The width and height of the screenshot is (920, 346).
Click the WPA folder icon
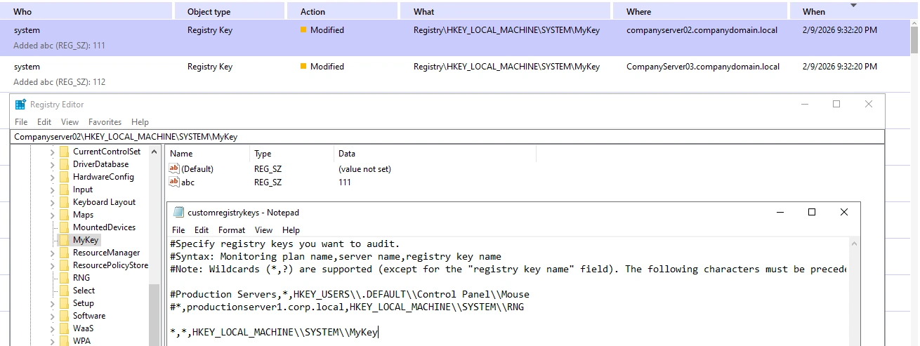[65, 341]
